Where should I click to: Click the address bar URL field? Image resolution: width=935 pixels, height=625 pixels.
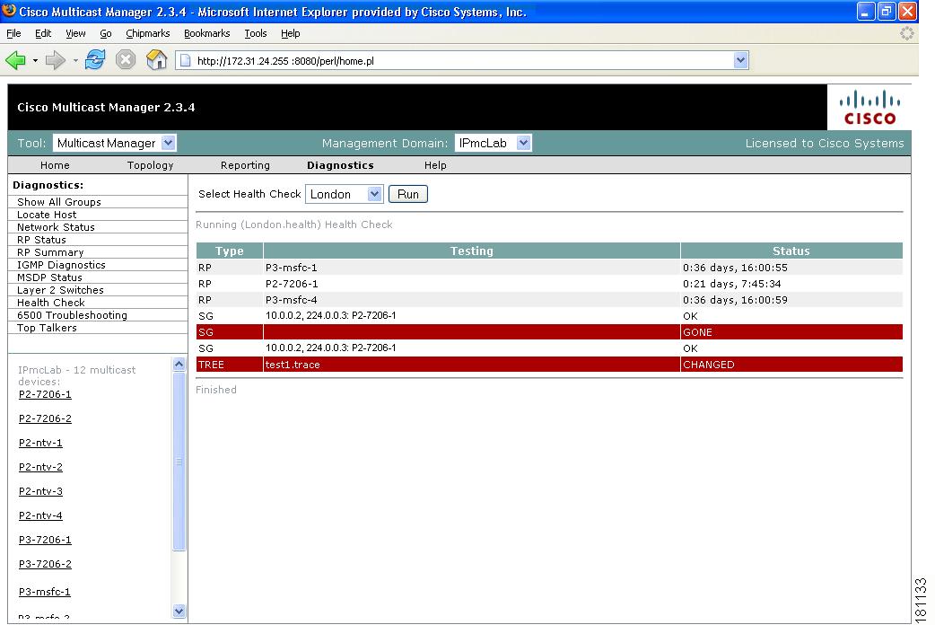point(463,60)
